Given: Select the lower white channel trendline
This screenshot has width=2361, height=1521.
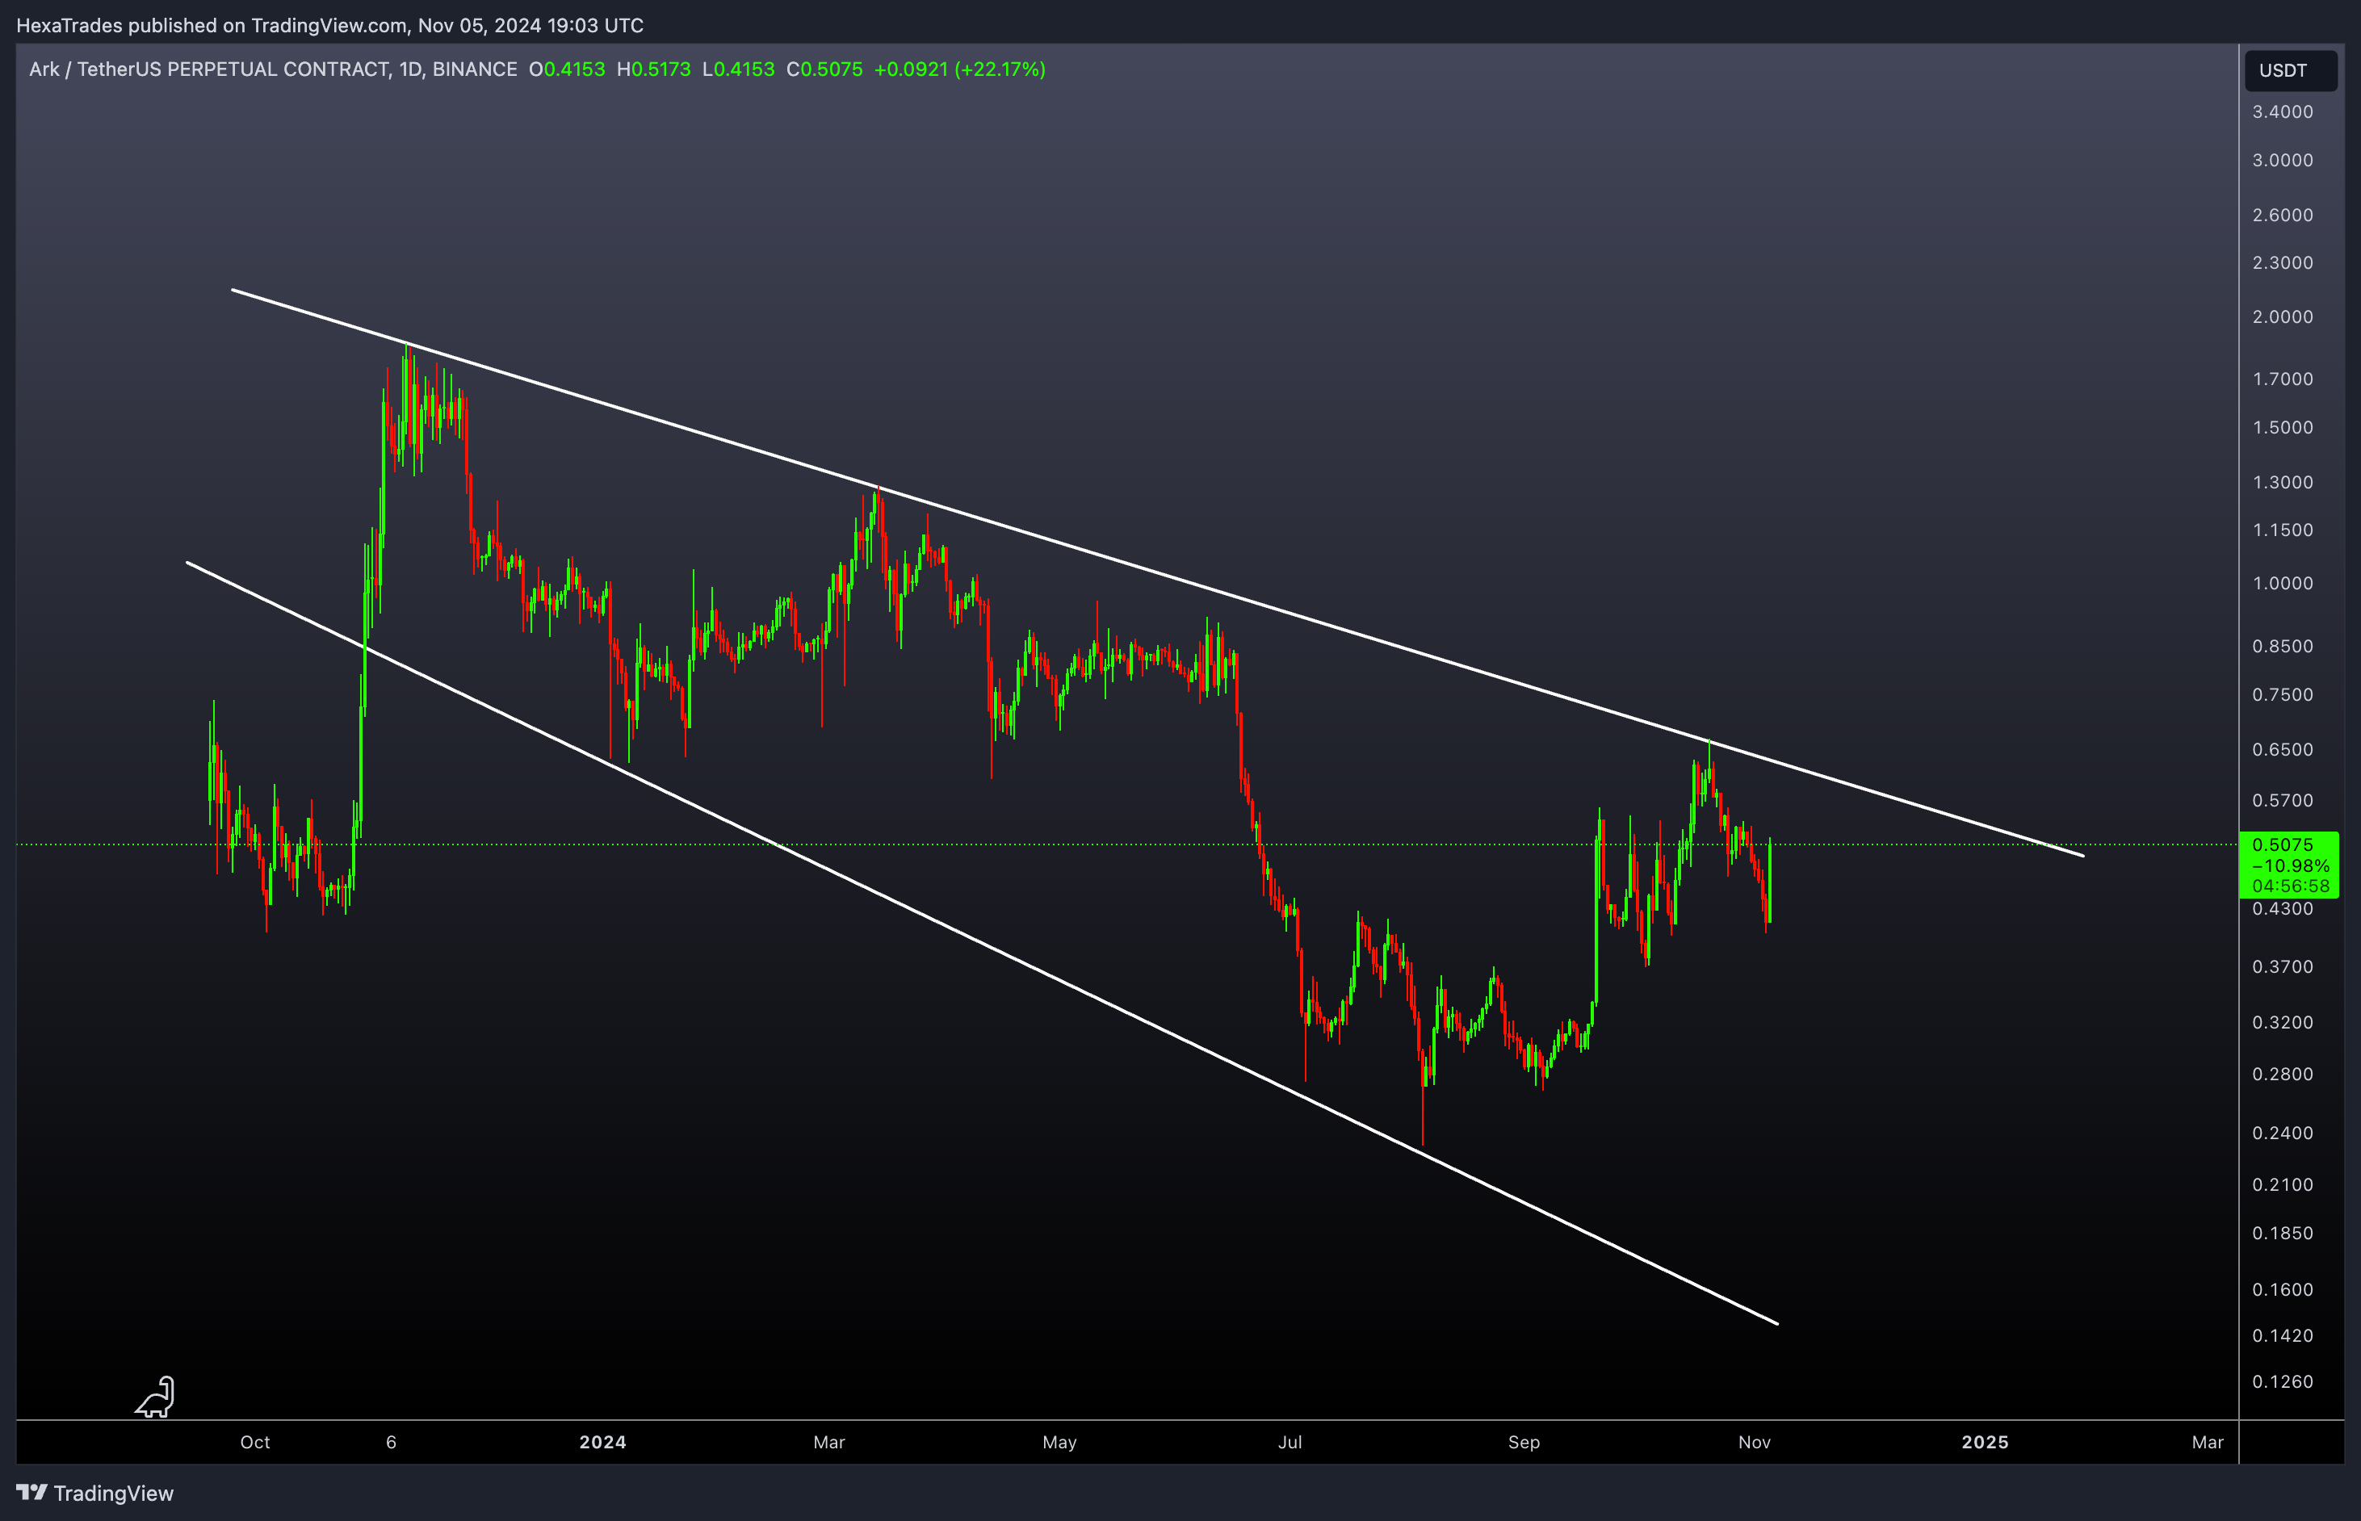Looking at the screenshot, I should pyautogui.click(x=983, y=943).
